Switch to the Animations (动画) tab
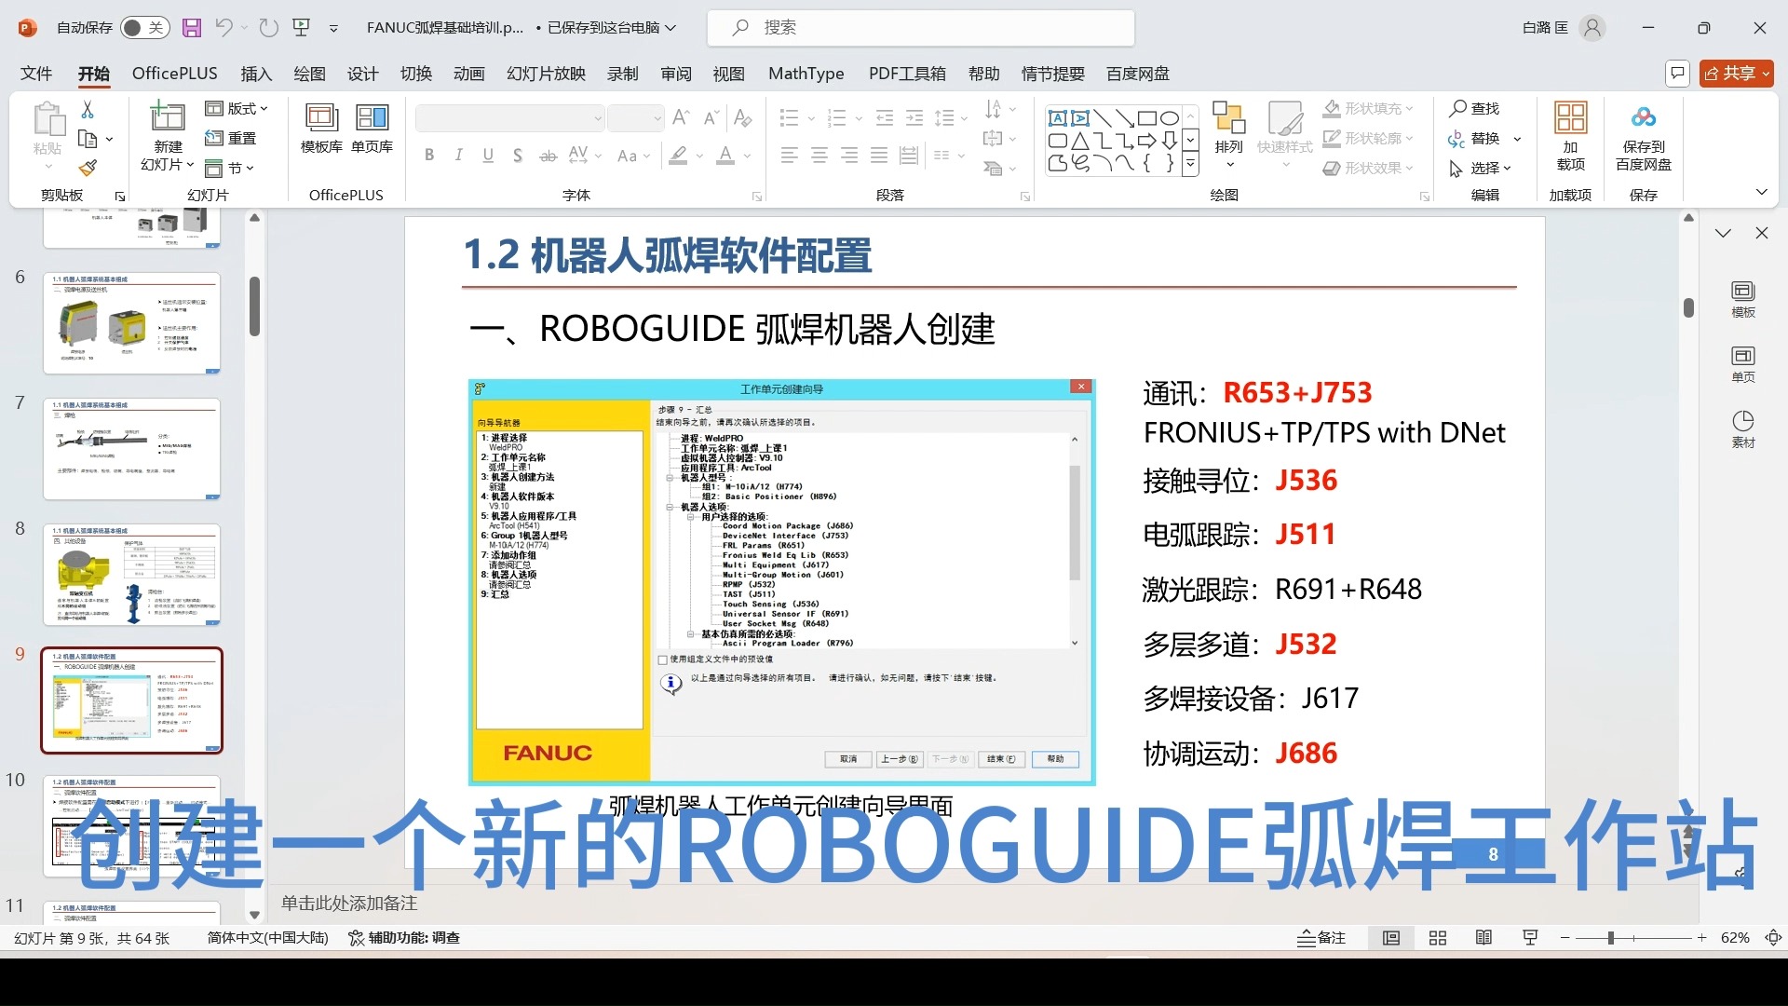 (x=468, y=74)
